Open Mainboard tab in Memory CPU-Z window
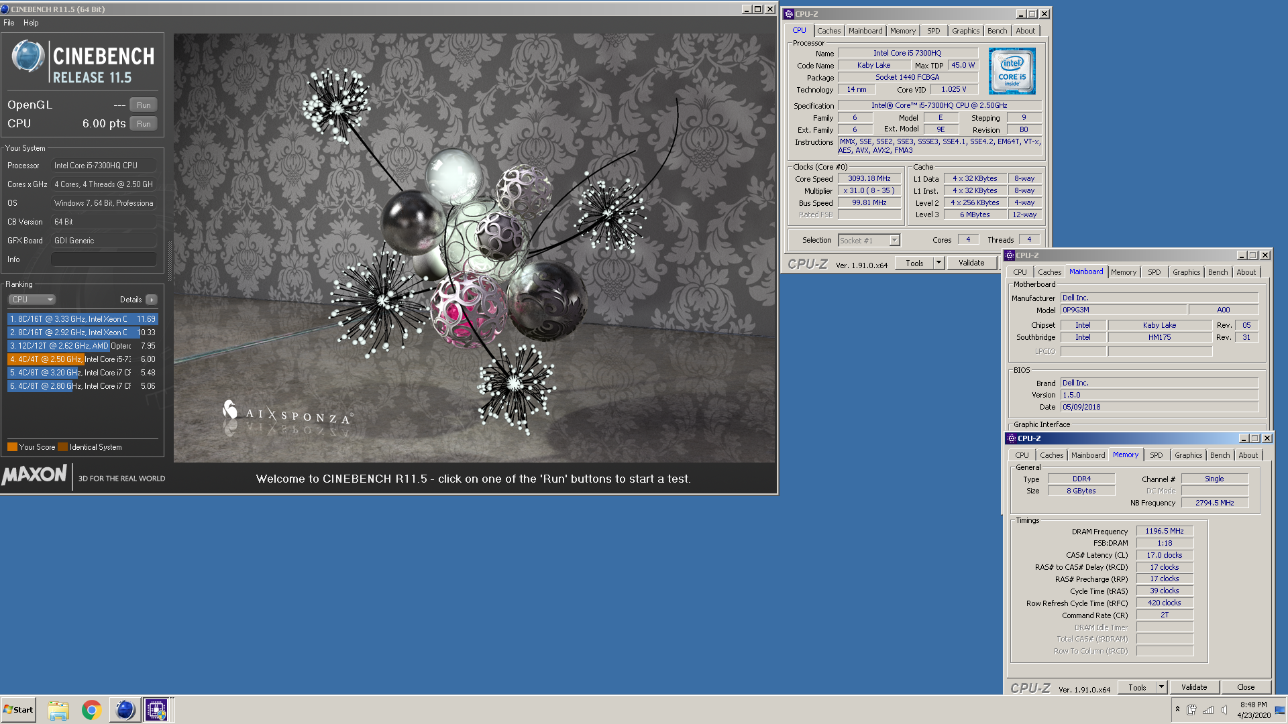 1087,455
